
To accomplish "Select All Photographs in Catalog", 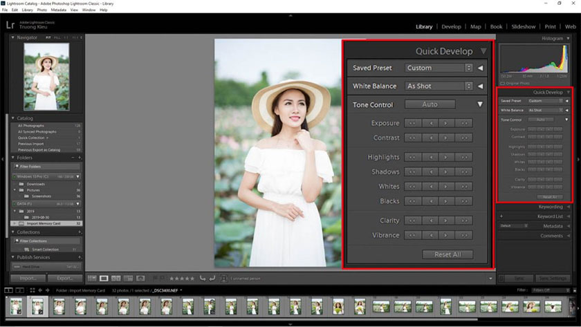I will pyautogui.click(x=47, y=126).
